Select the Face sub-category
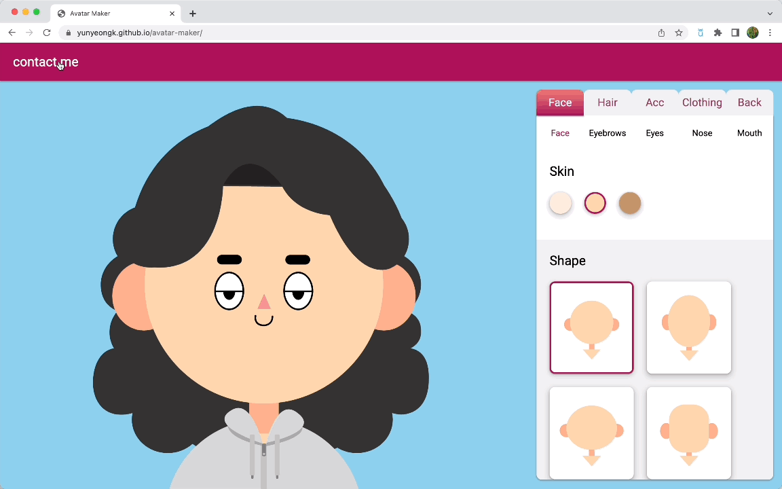The width and height of the screenshot is (782, 489). coord(560,133)
